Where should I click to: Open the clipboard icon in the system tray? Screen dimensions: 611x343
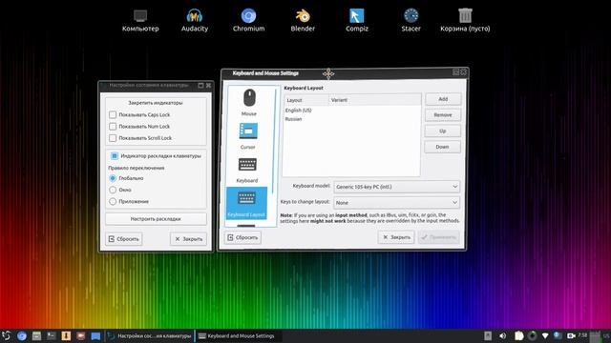click(x=518, y=336)
